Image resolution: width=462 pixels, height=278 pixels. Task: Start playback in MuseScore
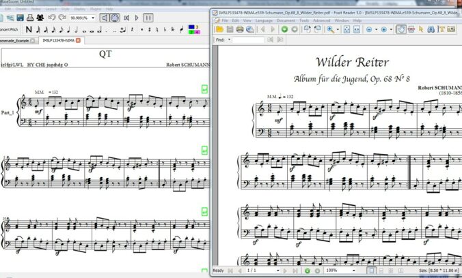[x=137, y=18]
